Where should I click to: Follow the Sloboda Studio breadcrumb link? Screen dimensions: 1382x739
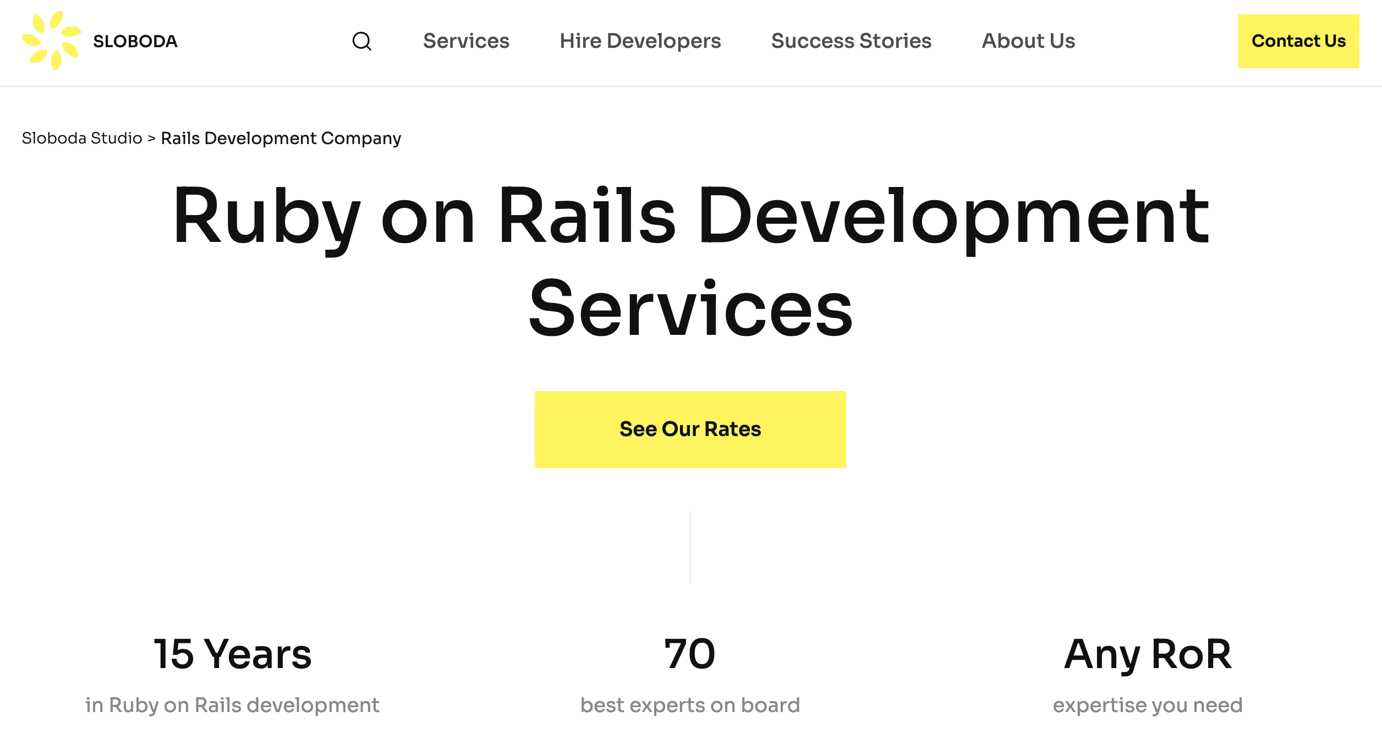tap(82, 138)
